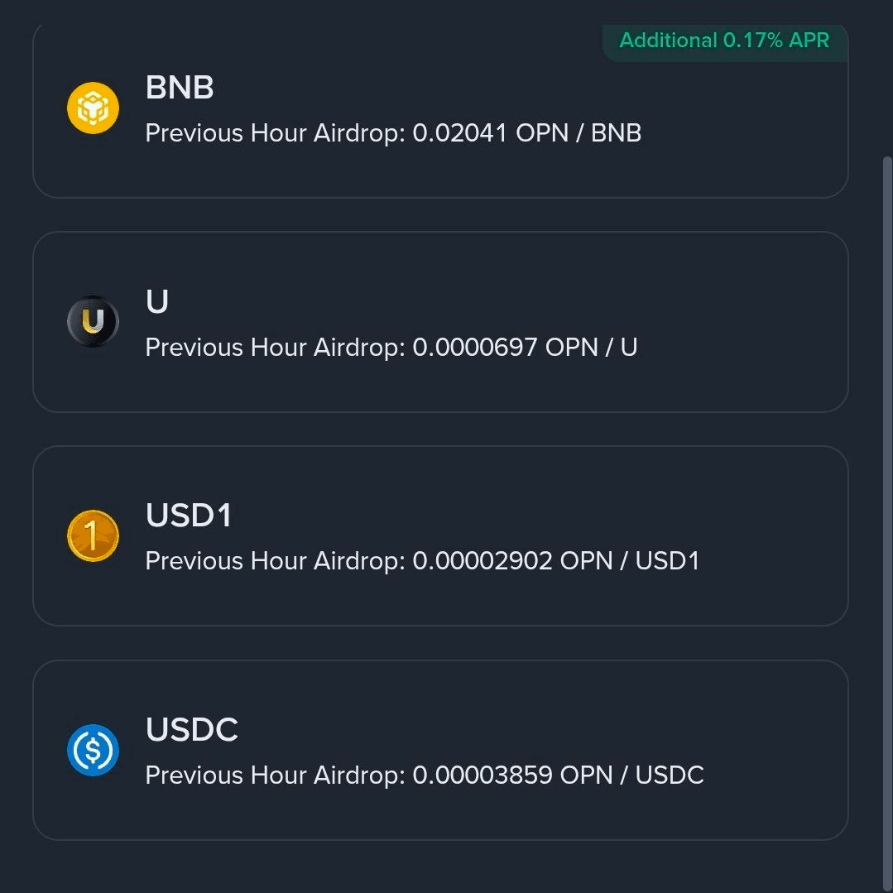
Task: Click the BNB title label
Action: pyautogui.click(x=179, y=87)
